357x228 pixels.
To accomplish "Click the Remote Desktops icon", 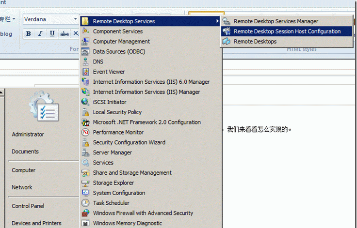I will click(x=227, y=41).
